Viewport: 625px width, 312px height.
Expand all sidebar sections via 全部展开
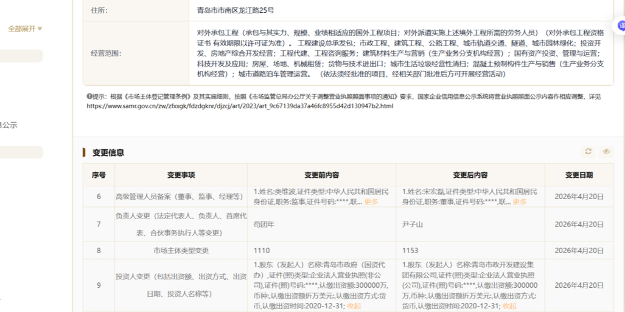24,29
